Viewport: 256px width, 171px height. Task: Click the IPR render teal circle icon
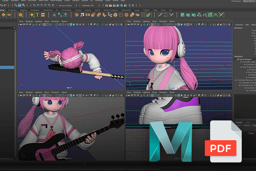tap(122, 5)
